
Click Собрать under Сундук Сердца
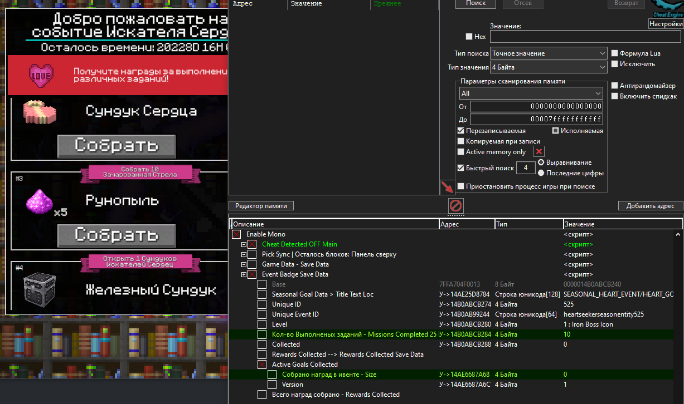[117, 146]
